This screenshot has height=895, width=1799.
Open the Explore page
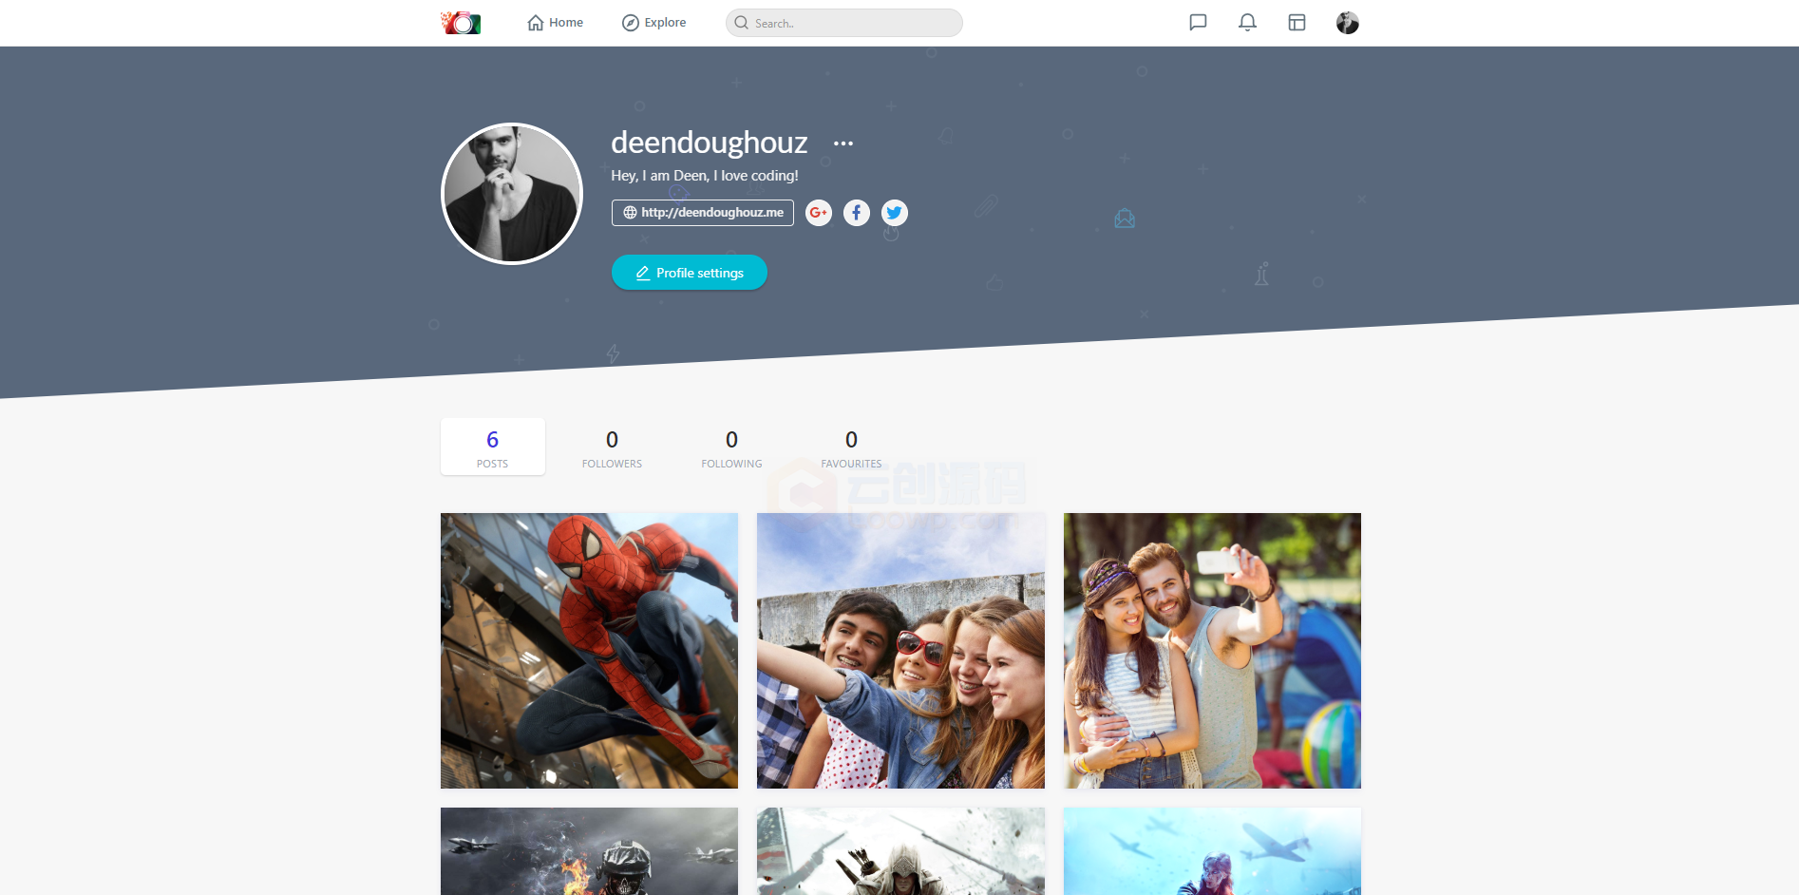pos(653,23)
